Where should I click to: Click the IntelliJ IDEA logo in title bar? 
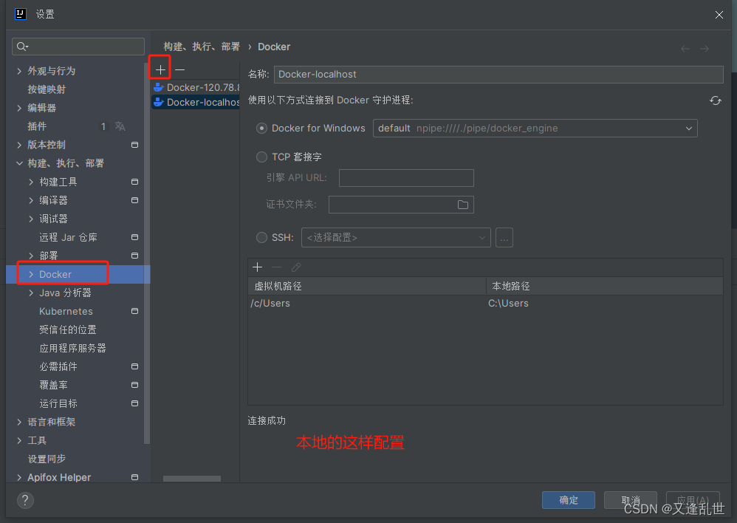[x=20, y=14]
